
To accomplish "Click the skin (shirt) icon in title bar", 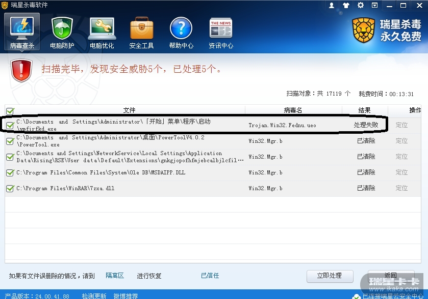I will coord(346,5).
